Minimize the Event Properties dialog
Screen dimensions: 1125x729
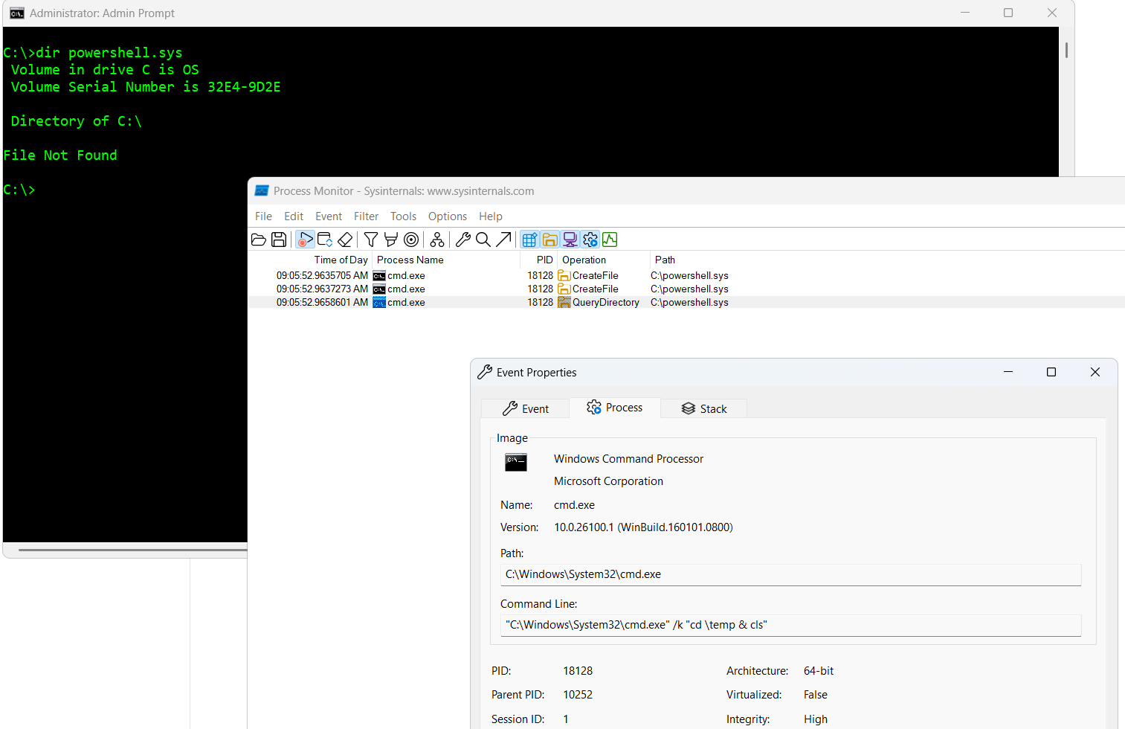pos(1008,372)
